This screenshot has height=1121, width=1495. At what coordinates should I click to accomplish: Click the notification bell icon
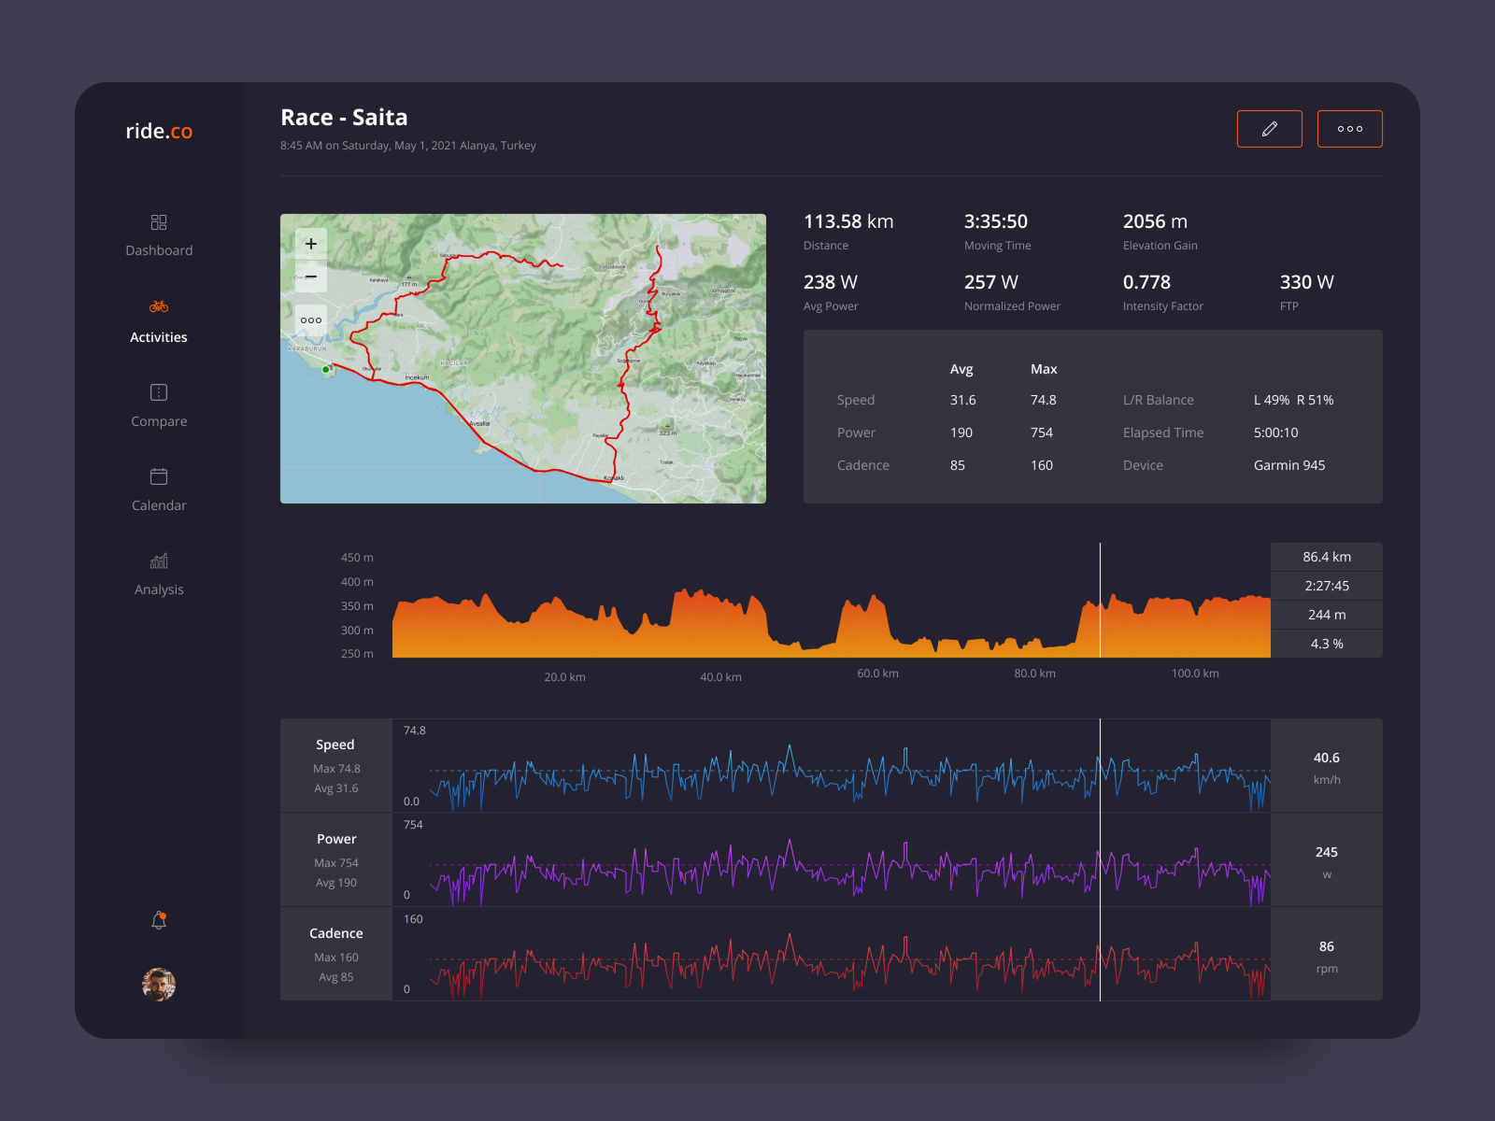click(x=158, y=918)
